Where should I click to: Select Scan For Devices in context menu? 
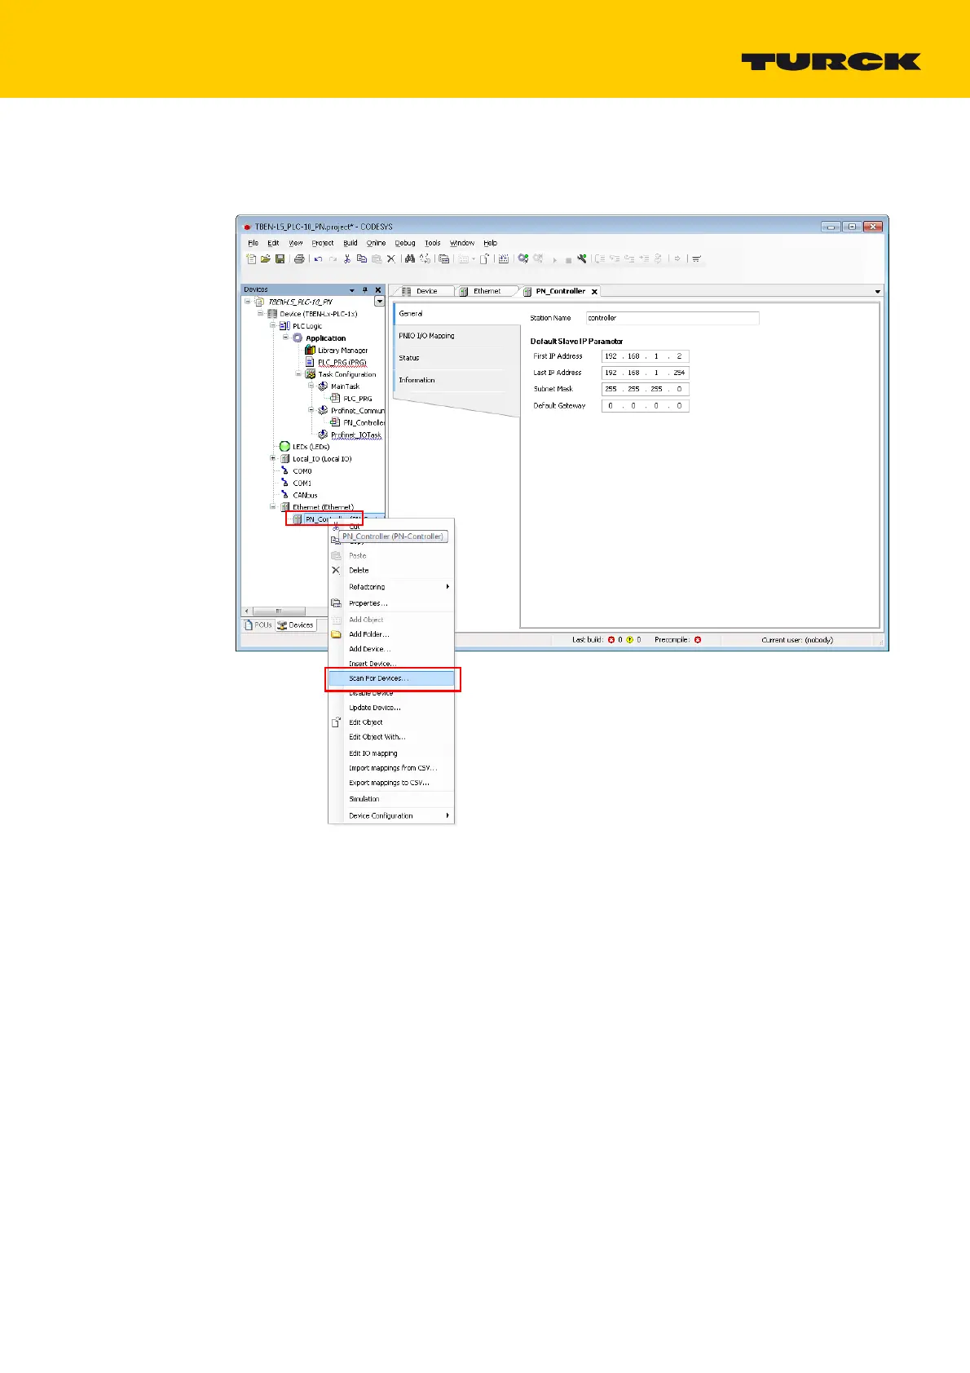(x=391, y=678)
